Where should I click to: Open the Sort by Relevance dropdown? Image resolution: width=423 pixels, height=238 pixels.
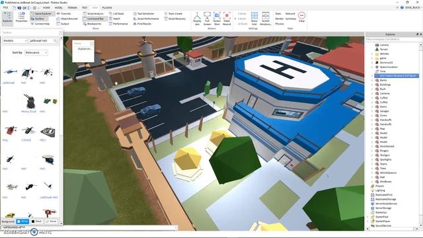tap(36, 52)
